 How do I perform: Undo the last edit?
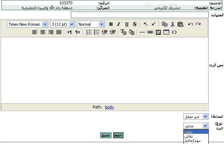pyautogui.click(x=191, y=24)
